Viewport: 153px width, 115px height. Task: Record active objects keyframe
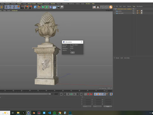click(x=85, y=94)
